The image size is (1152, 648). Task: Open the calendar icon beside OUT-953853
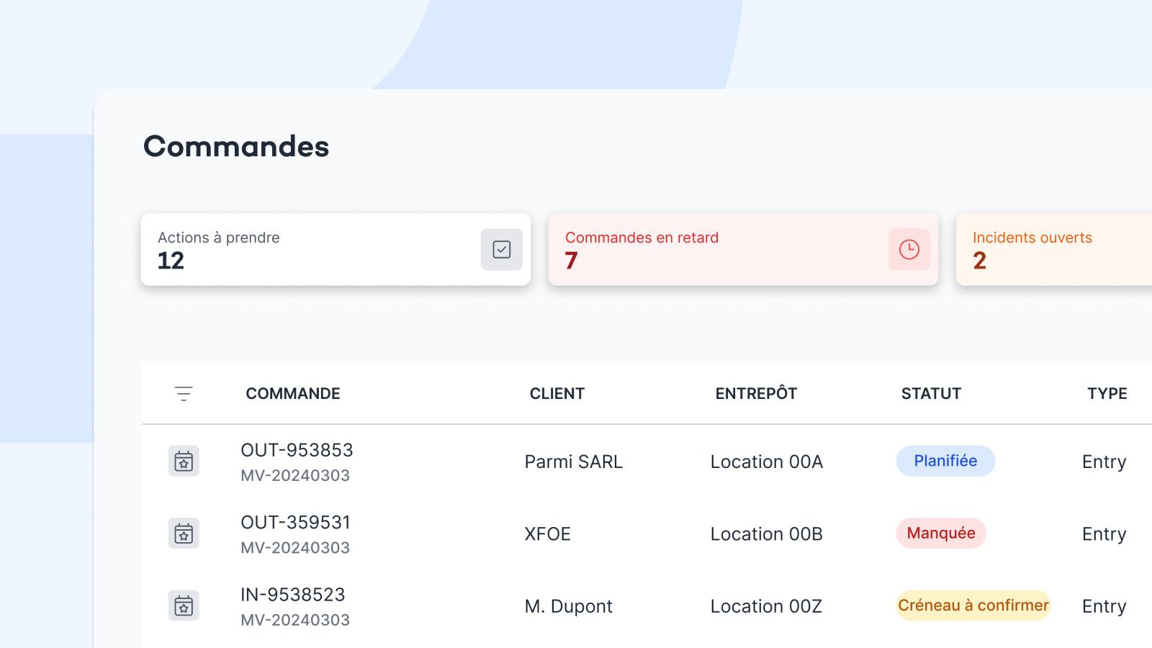(184, 462)
